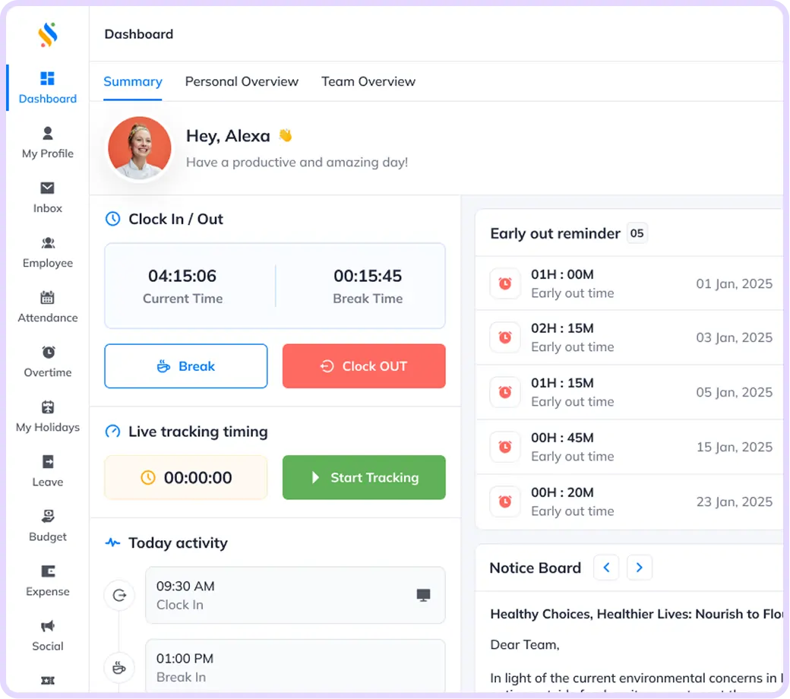The width and height of the screenshot is (790, 699).
Task: Click the Dashboard page title
Action: (x=138, y=34)
